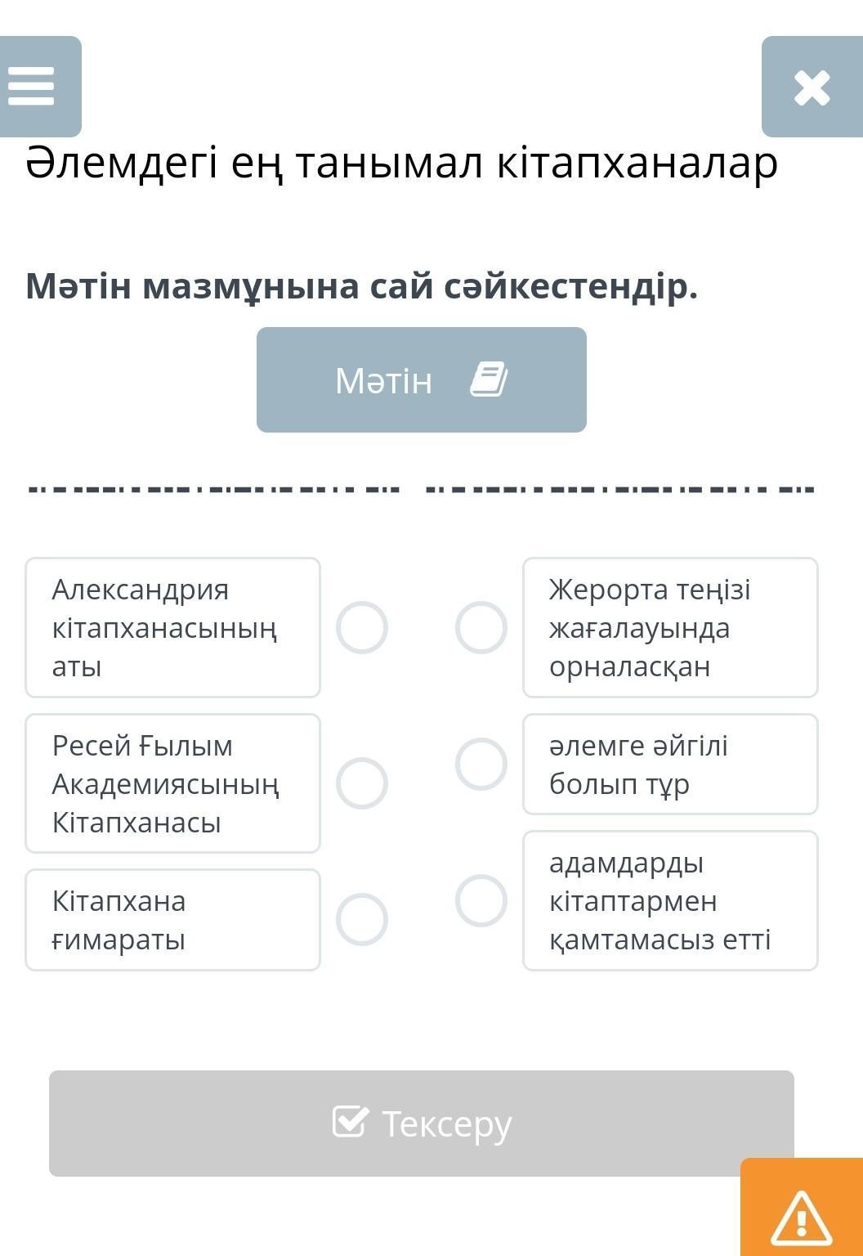Select circle beside Кітапхана ғимараты

362,919
